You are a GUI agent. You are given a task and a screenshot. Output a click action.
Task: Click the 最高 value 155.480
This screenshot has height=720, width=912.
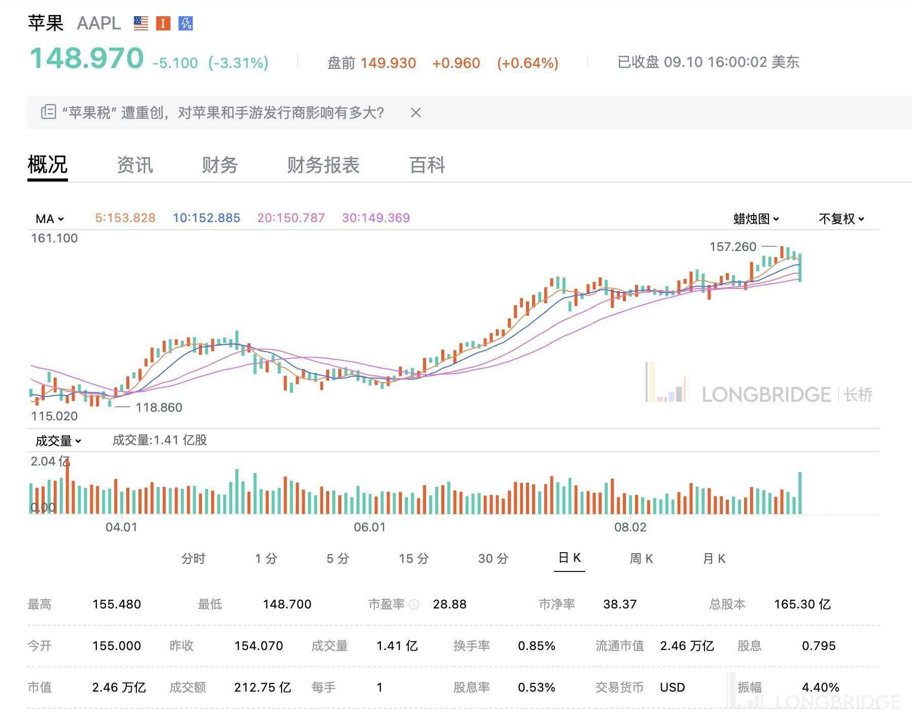(117, 604)
